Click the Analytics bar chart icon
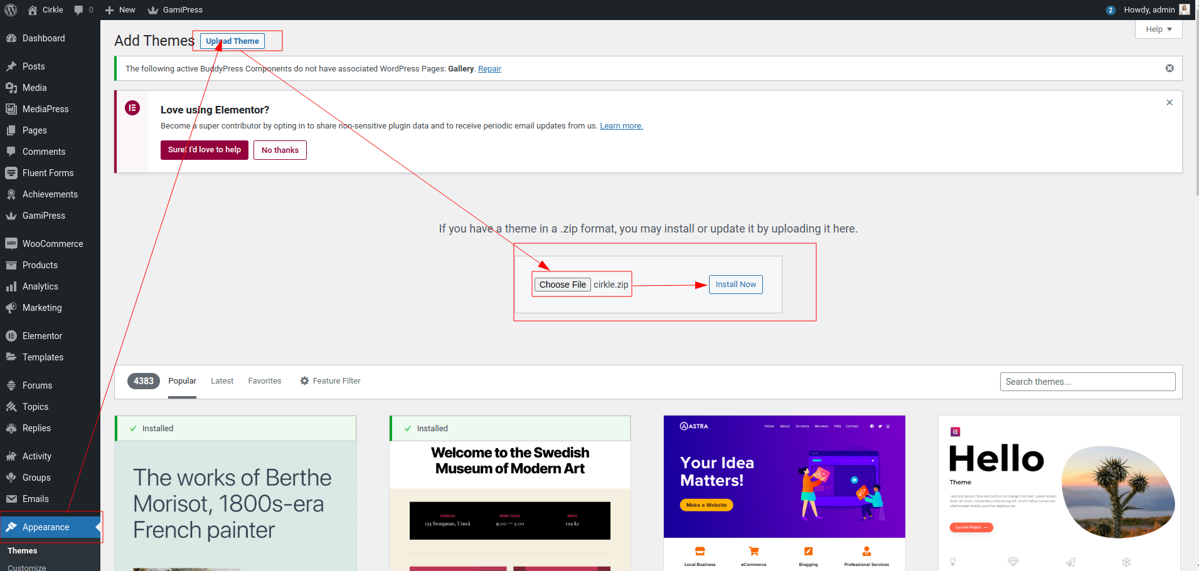The height and width of the screenshot is (571, 1199). point(11,286)
